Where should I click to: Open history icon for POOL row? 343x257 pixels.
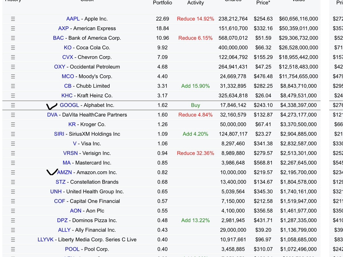pyautogui.click(x=13, y=249)
